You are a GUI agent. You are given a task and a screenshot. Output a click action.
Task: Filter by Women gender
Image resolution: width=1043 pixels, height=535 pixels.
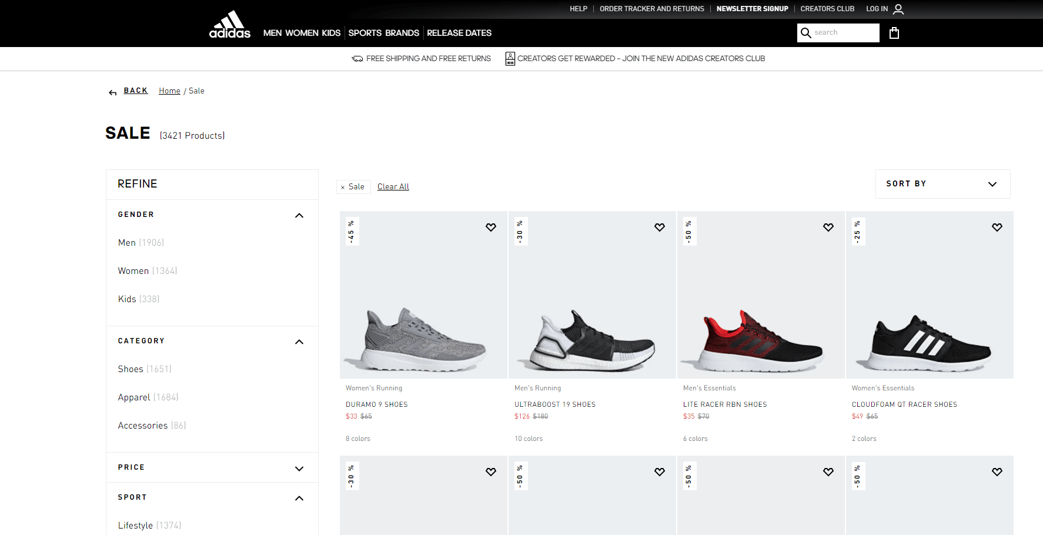pyautogui.click(x=148, y=271)
